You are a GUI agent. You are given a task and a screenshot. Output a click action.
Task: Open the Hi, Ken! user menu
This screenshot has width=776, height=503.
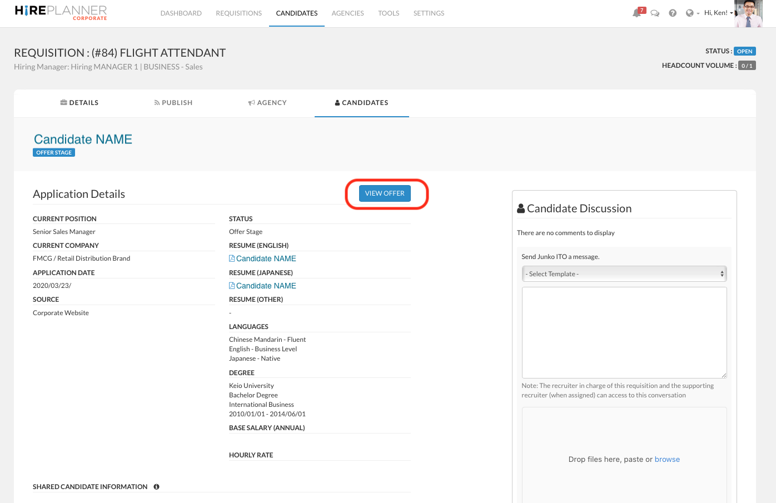coord(718,13)
